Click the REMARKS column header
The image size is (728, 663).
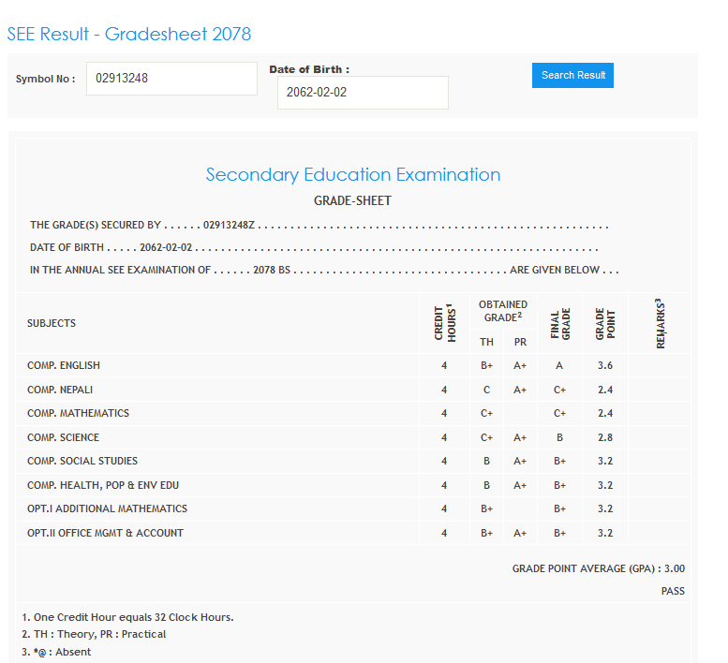(x=660, y=323)
